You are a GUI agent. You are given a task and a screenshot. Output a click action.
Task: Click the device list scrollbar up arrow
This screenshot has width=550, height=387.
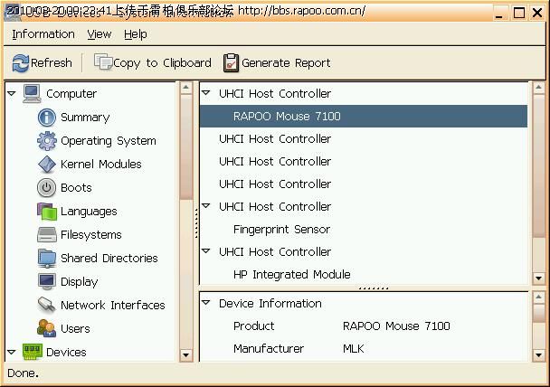[x=539, y=88]
